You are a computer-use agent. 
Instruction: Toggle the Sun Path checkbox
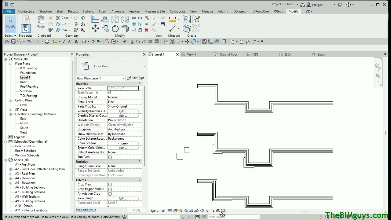click(x=110, y=157)
